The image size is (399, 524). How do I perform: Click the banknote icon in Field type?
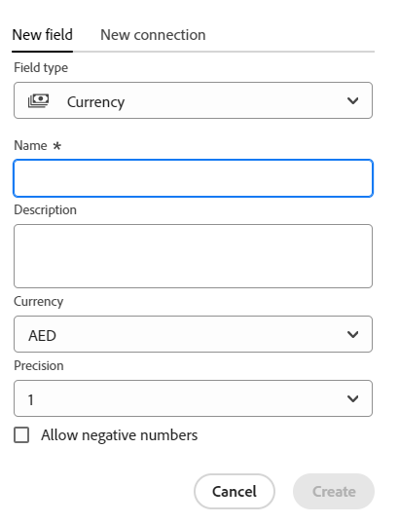[x=38, y=100]
